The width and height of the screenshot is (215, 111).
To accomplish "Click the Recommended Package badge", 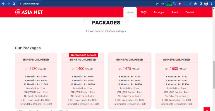I will [83, 55].
